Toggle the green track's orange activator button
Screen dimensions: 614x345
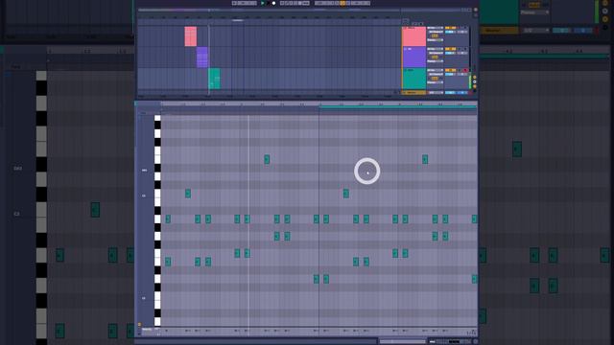pos(451,70)
